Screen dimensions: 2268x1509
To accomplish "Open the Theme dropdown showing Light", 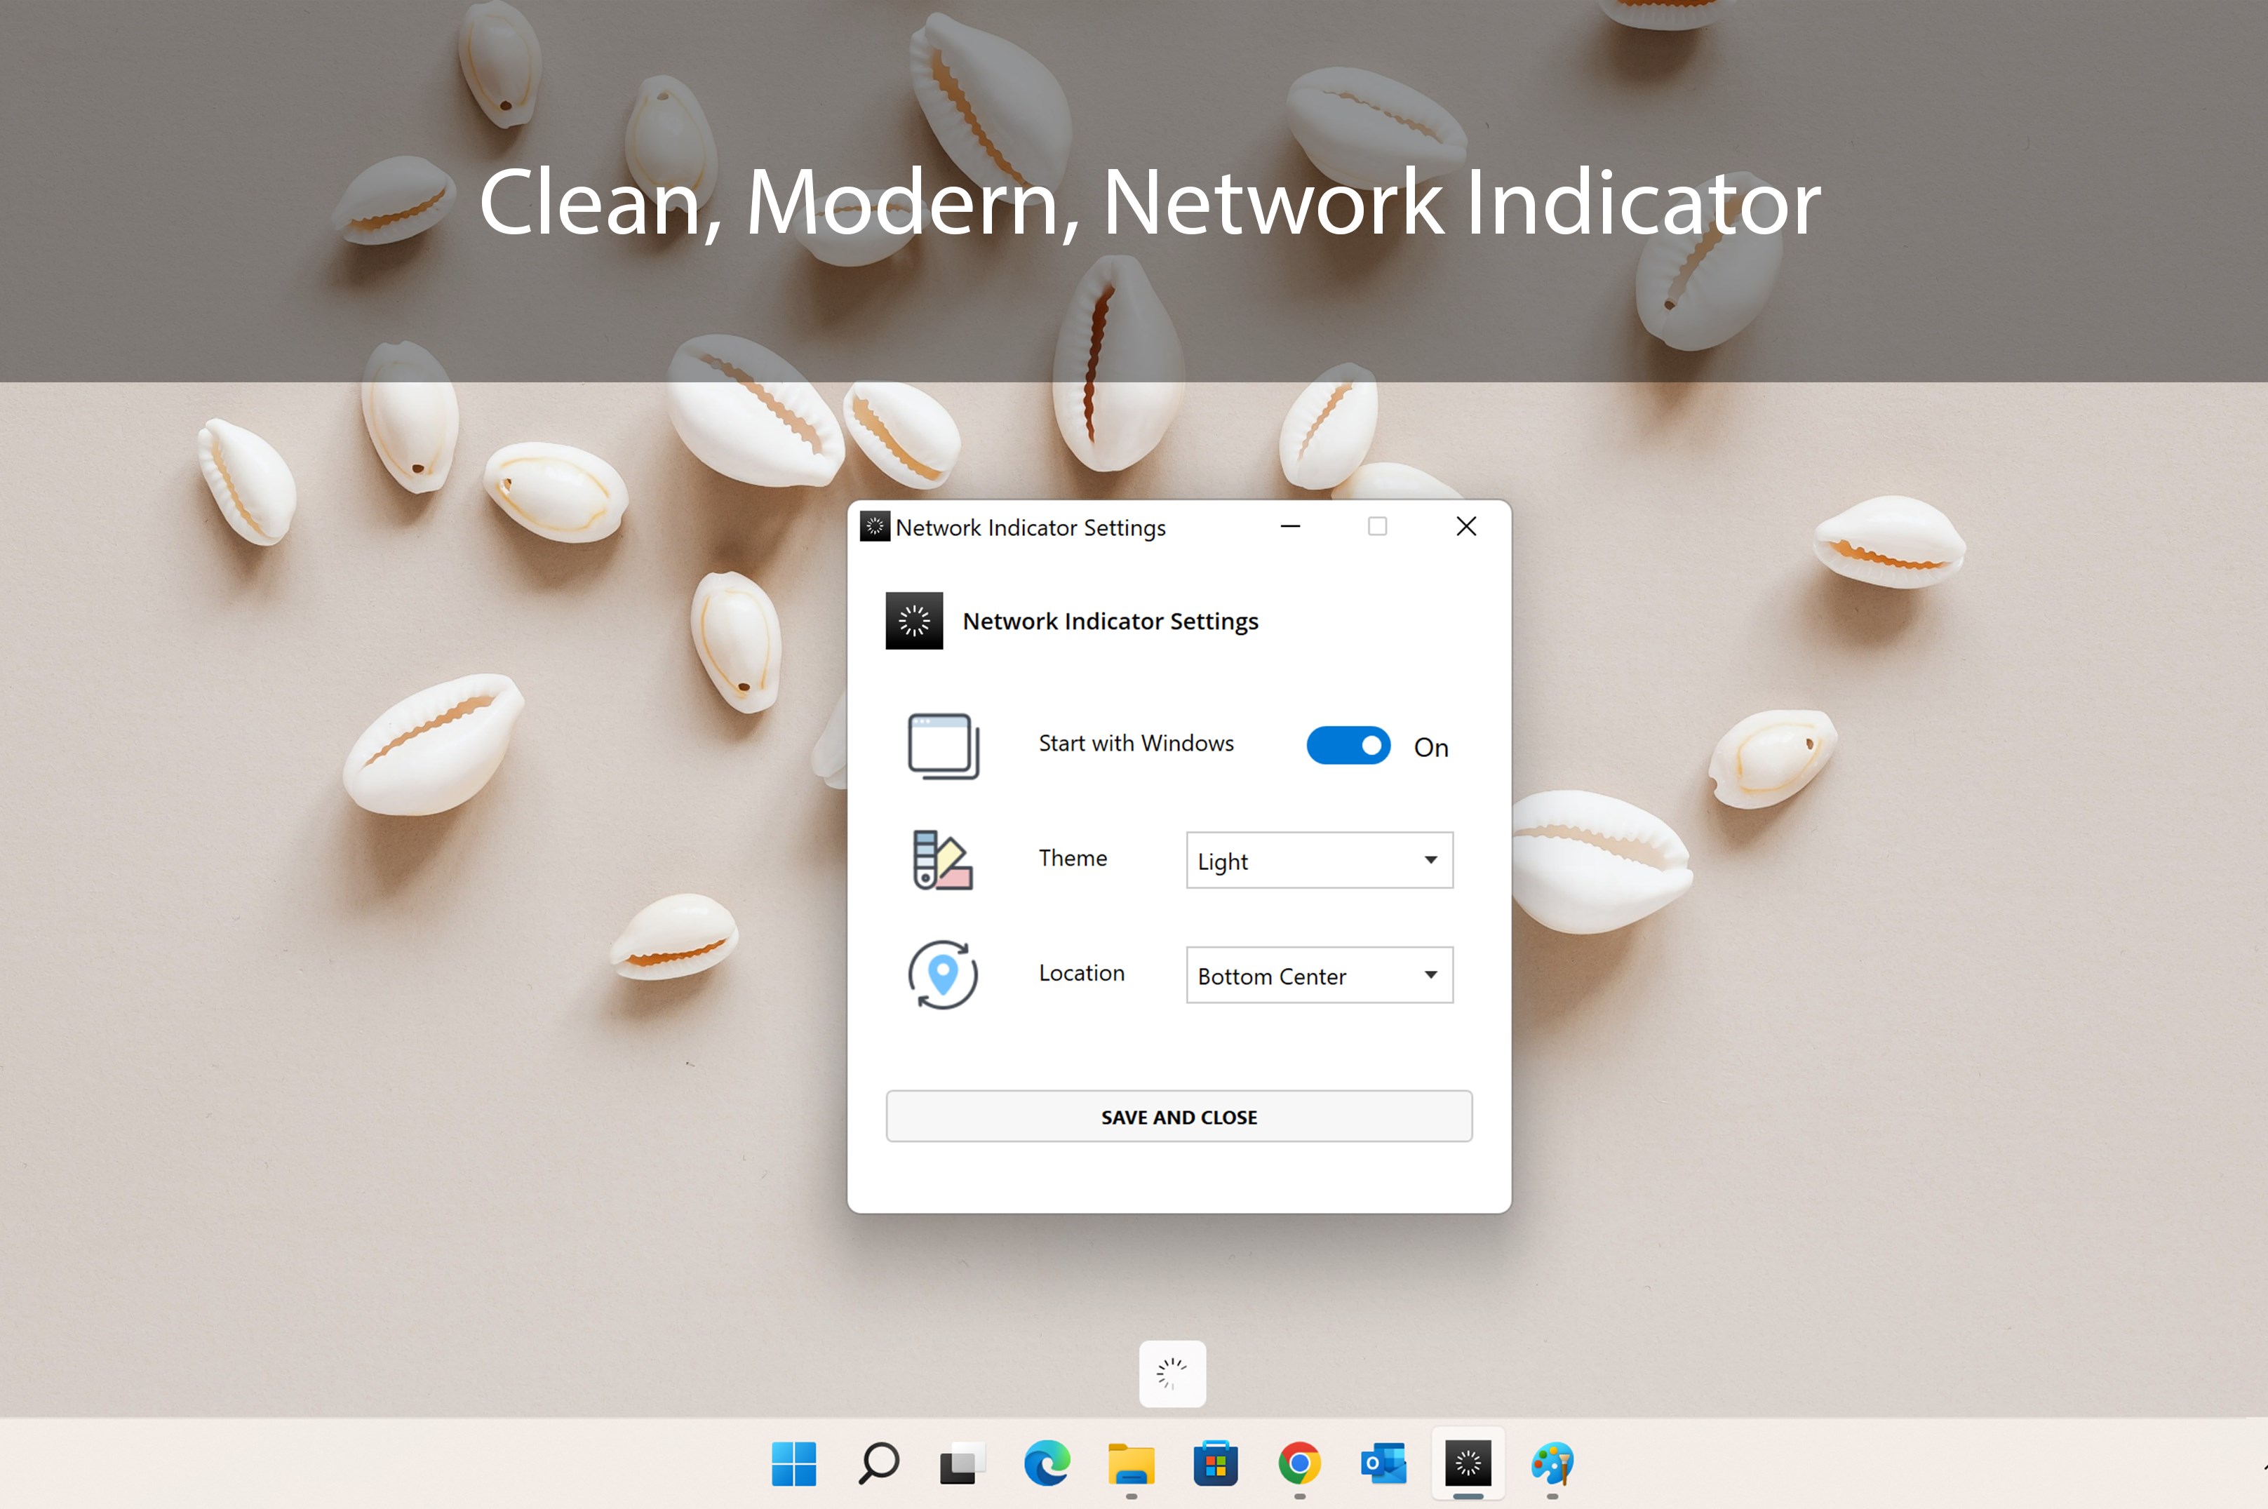I will (1318, 860).
